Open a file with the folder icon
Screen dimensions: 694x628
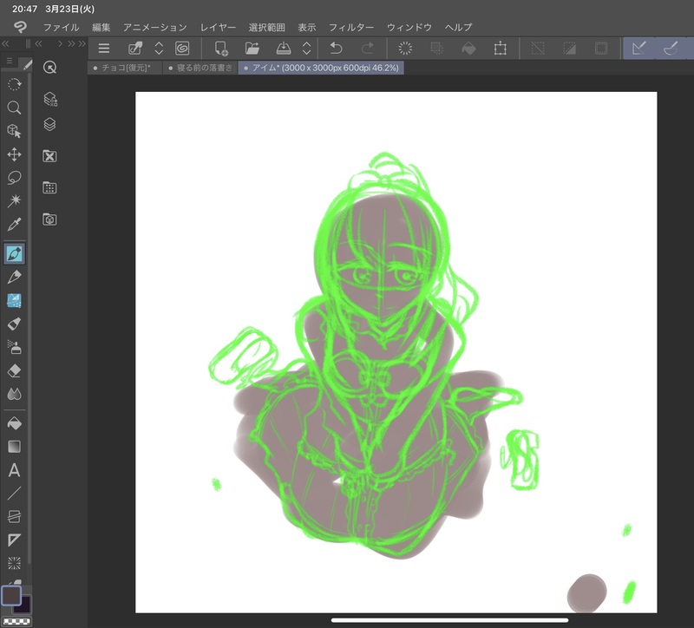click(x=252, y=49)
